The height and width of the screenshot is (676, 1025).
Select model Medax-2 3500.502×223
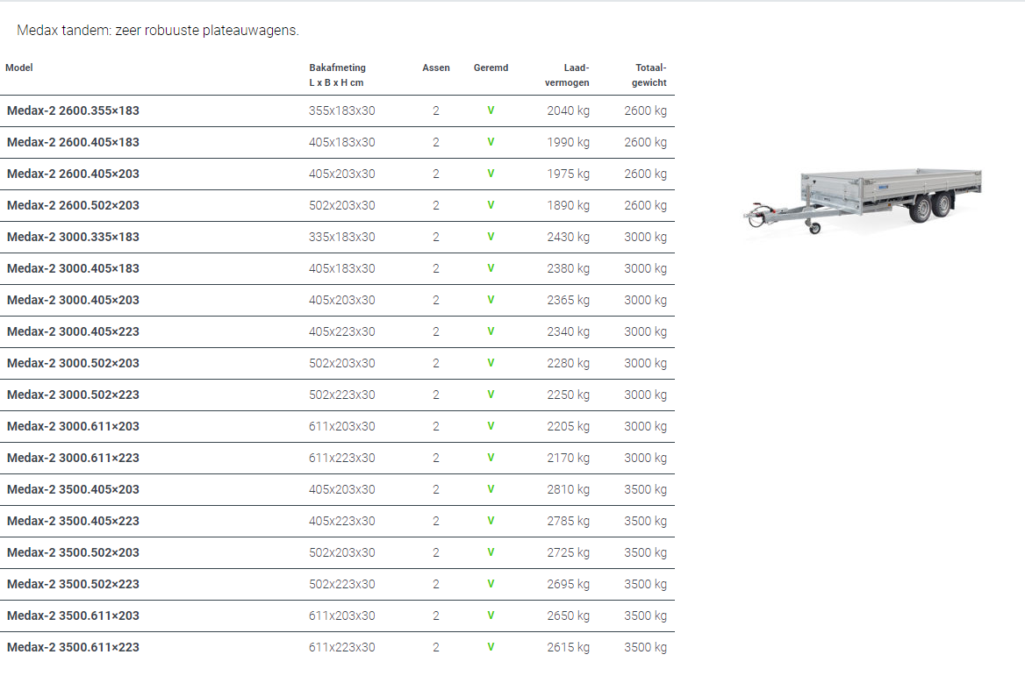coord(73,584)
